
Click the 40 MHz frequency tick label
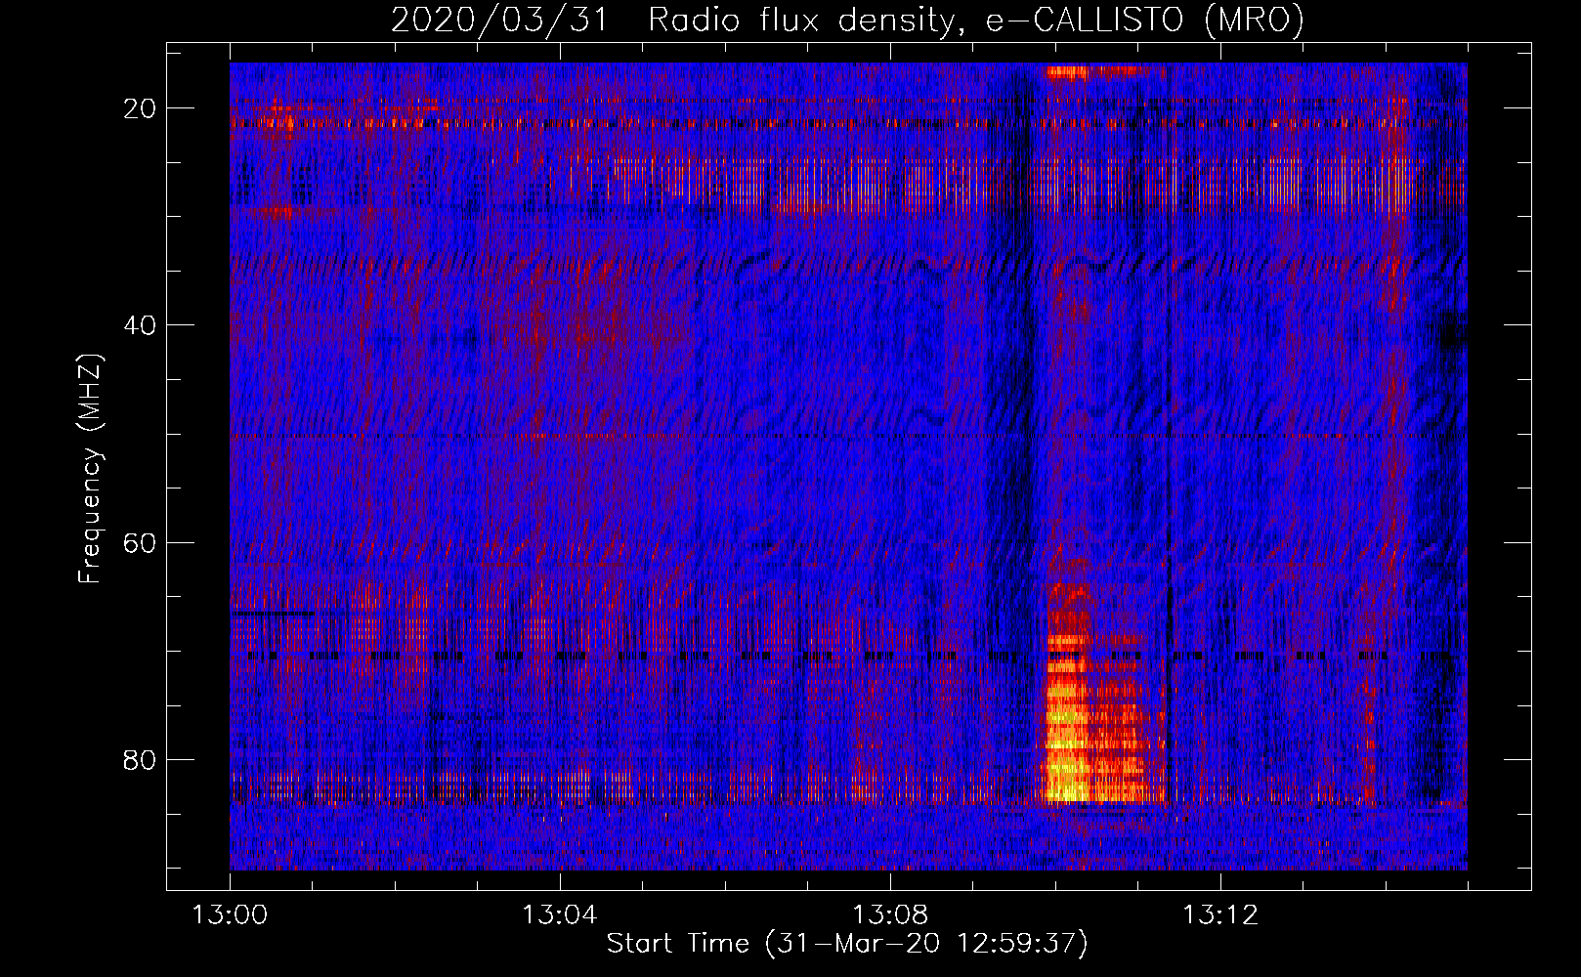coord(141,325)
